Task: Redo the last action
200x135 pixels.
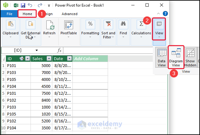Action: [x=40, y=5]
